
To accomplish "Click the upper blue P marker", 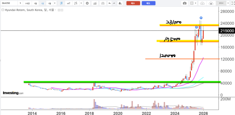I will point(201,18).
